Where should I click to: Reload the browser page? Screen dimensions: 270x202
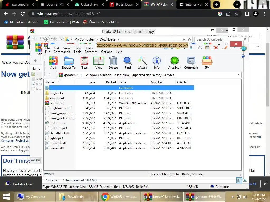(x=23, y=14)
